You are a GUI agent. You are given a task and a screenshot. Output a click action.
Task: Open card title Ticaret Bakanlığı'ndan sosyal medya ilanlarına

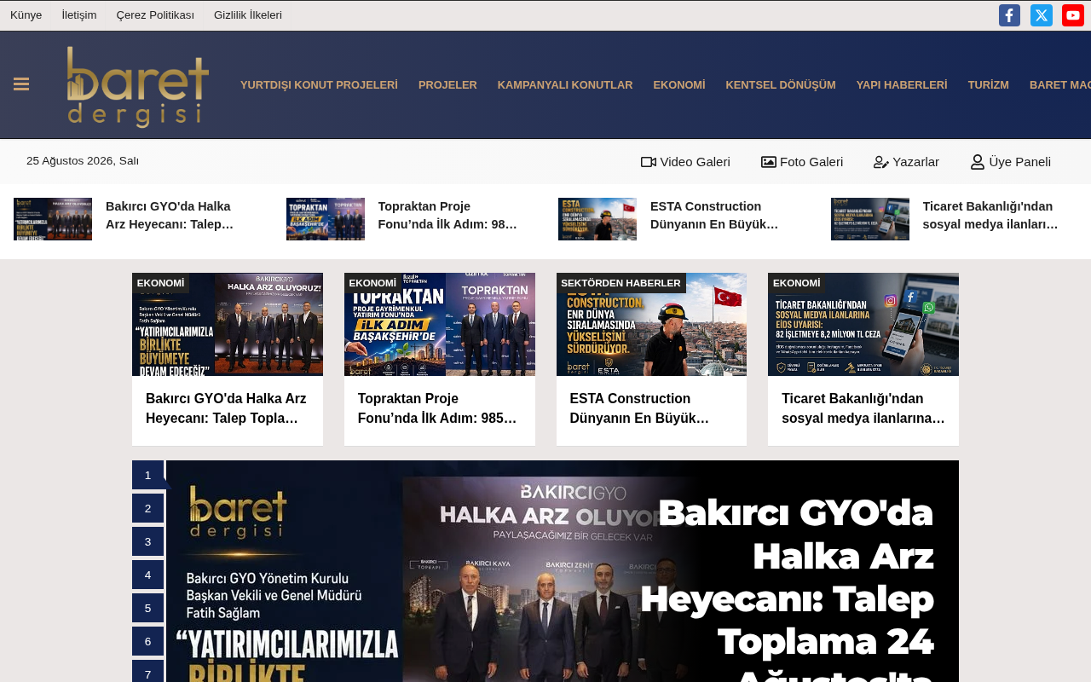(x=863, y=408)
